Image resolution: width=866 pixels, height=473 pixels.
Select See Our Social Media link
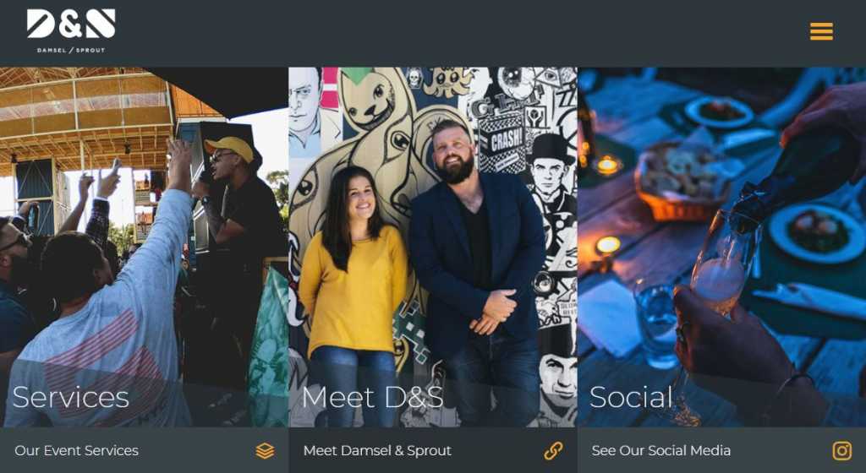(x=661, y=450)
